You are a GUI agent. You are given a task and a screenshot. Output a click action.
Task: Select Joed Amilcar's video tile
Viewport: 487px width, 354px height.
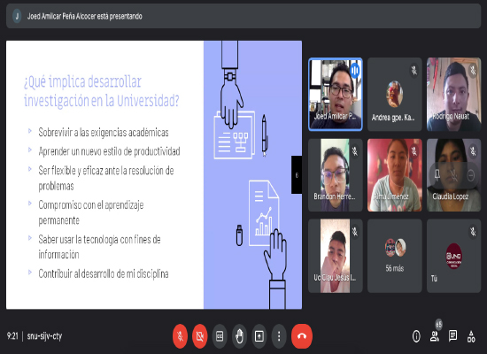336,94
